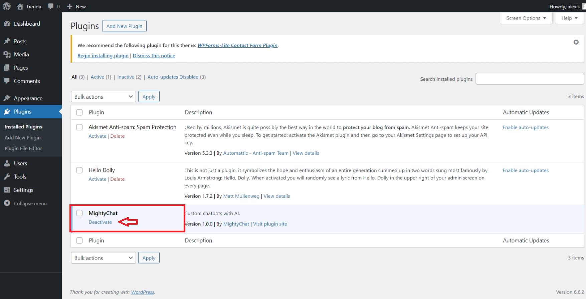Click the Users person icon
586x299 pixels.
[7, 163]
